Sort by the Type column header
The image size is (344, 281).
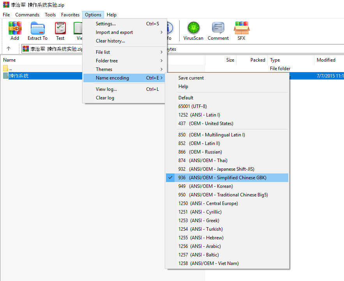pos(275,60)
